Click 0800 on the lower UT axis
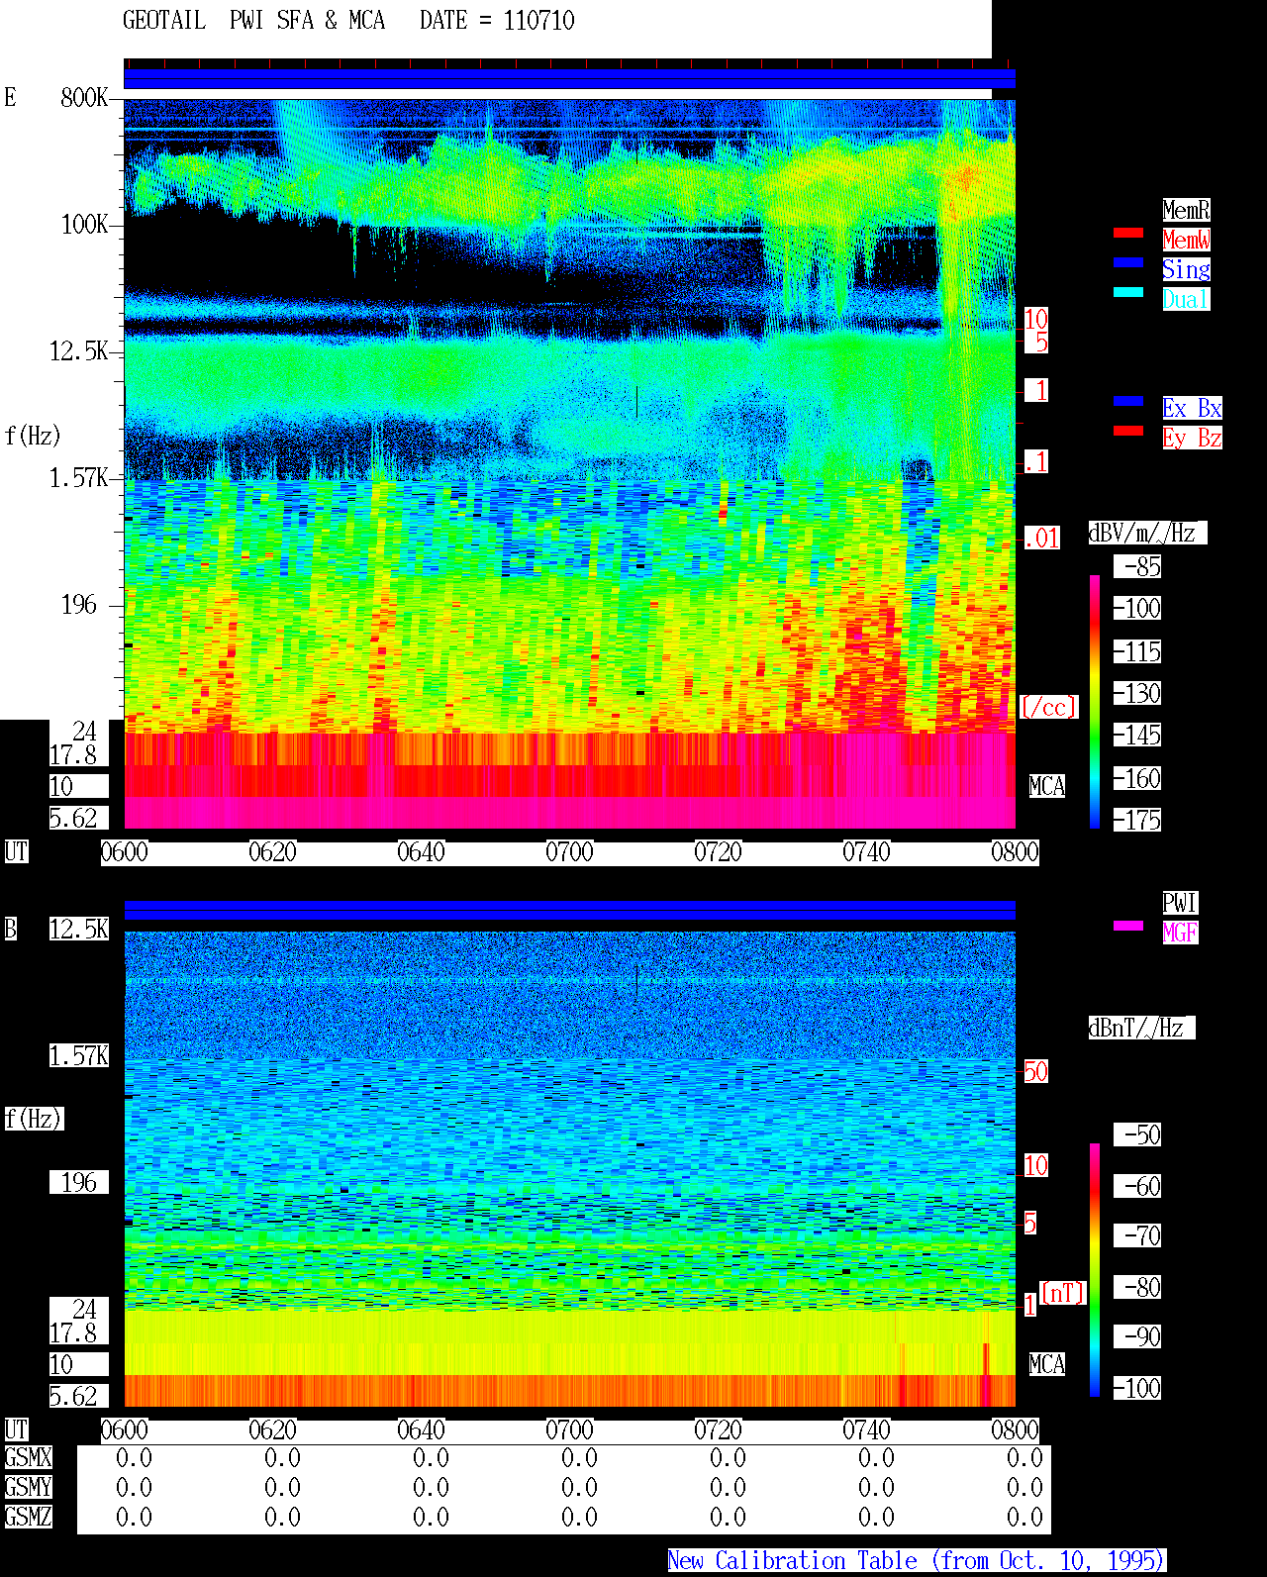 tap(1016, 1429)
